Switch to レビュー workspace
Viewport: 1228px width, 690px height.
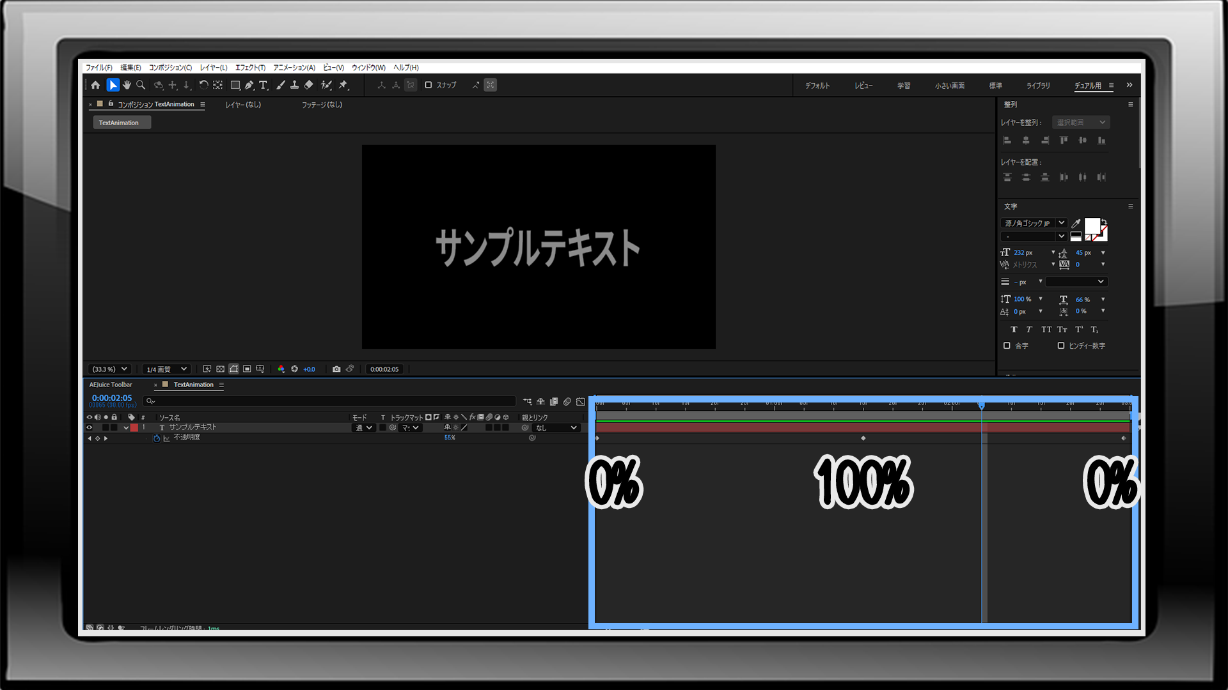tap(863, 86)
